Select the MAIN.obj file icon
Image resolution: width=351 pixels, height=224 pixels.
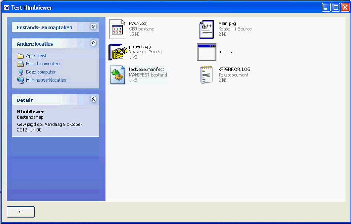pos(117,29)
